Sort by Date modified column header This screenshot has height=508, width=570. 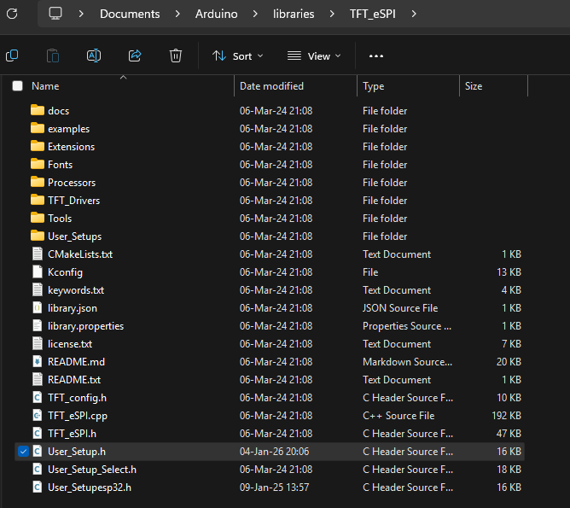tap(271, 86)
